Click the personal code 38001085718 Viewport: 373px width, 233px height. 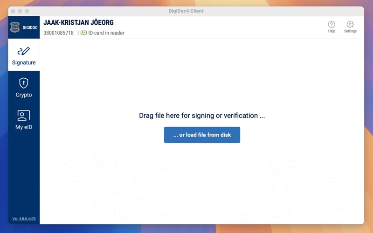pos(59,33)
